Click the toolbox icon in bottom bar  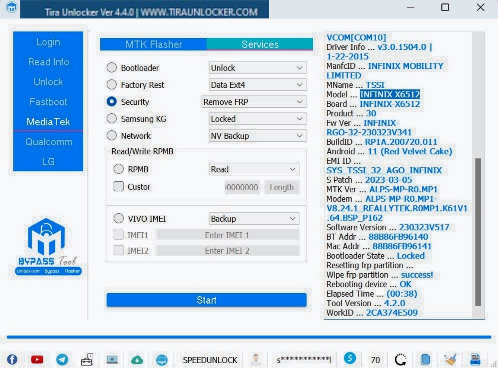[87, 359]
